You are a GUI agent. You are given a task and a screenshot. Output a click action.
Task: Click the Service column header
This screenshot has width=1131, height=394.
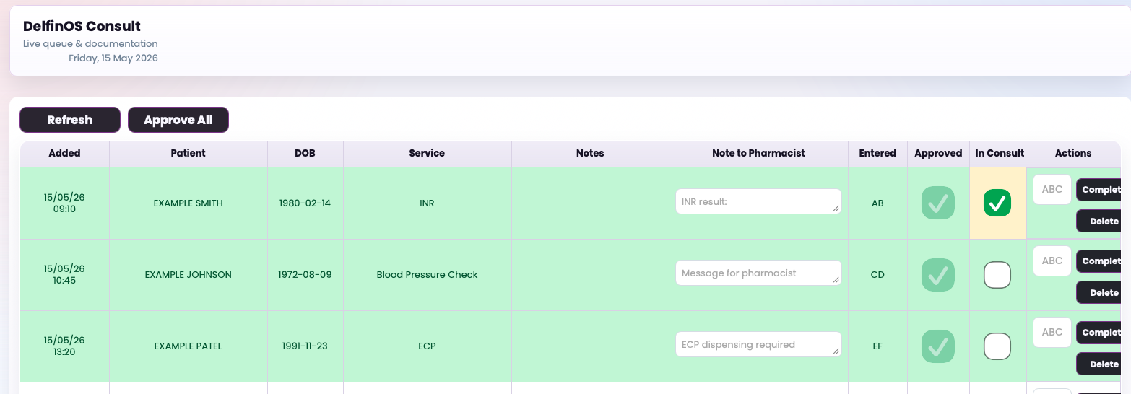427,153
